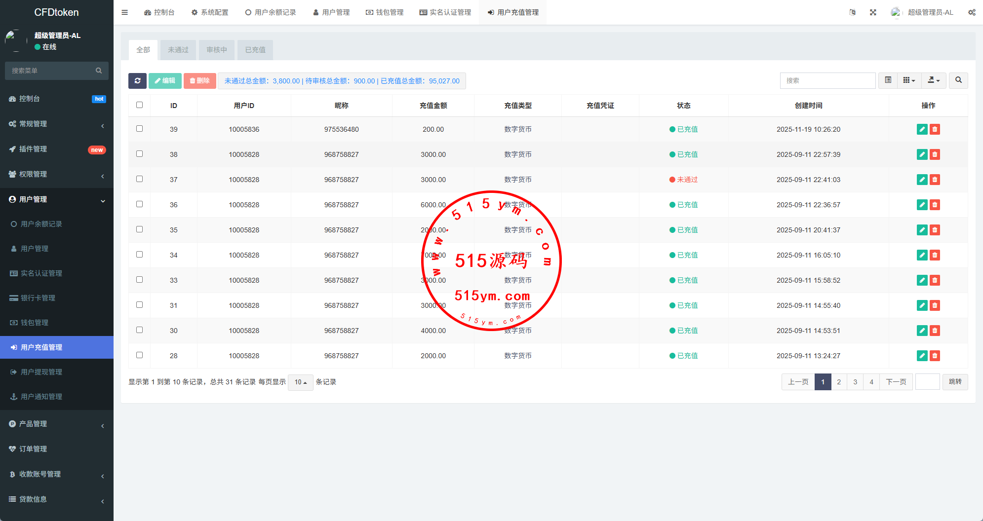Select the checkbox for row ID 38

pos(139,154)
